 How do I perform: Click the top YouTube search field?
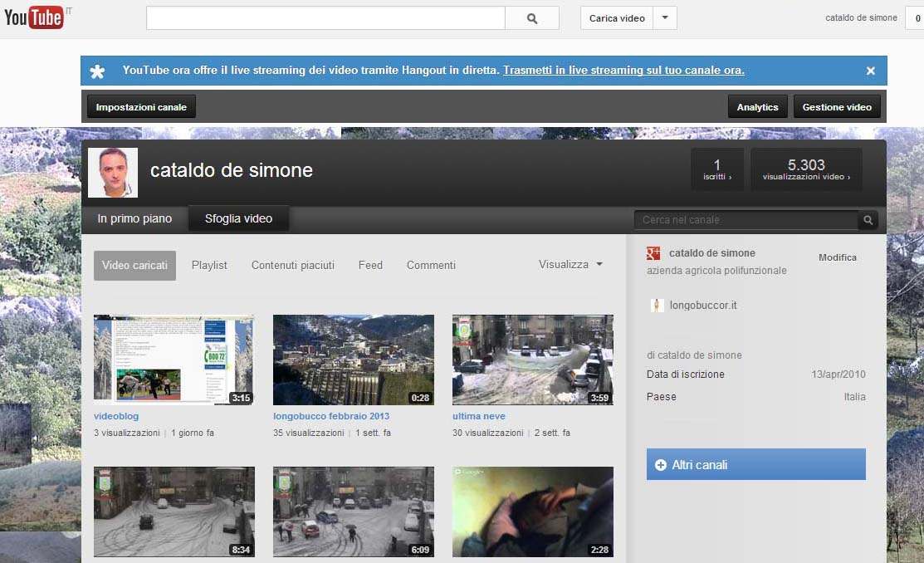325,18
